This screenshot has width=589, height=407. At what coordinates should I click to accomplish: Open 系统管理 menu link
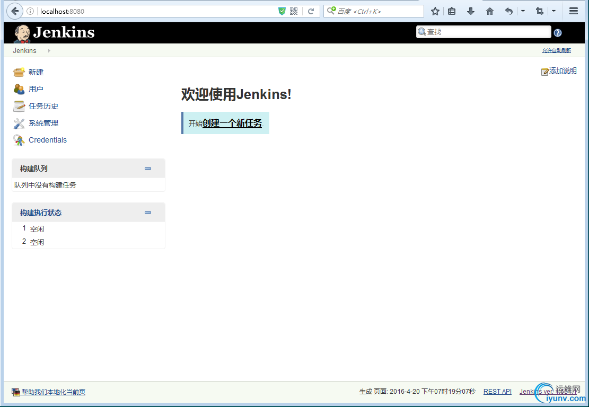click(x=43, y=123)
